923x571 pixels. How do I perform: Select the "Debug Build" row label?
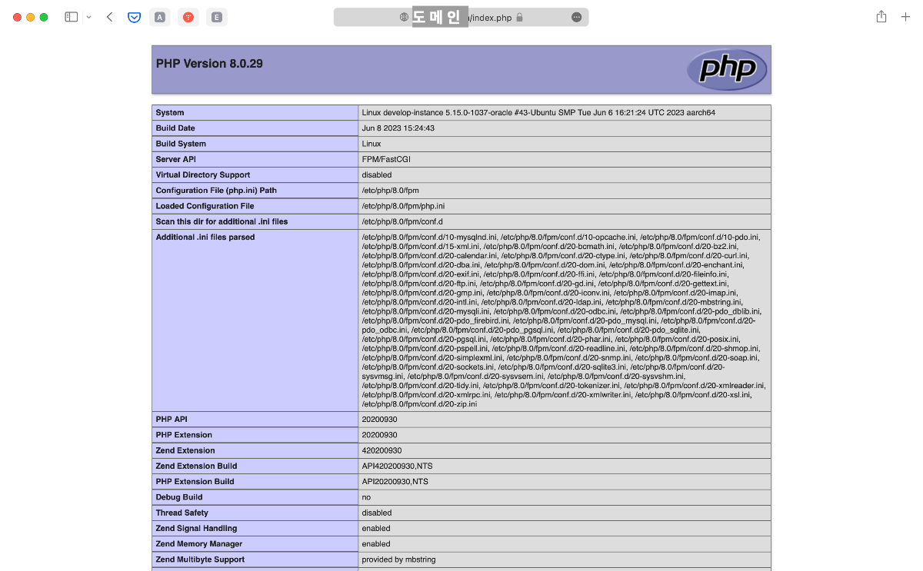coord(179,497)
